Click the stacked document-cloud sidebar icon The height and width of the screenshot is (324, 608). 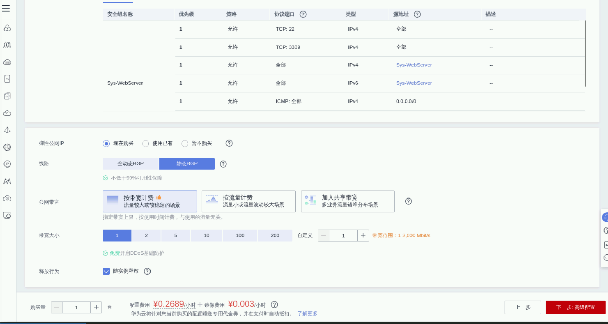7,96
